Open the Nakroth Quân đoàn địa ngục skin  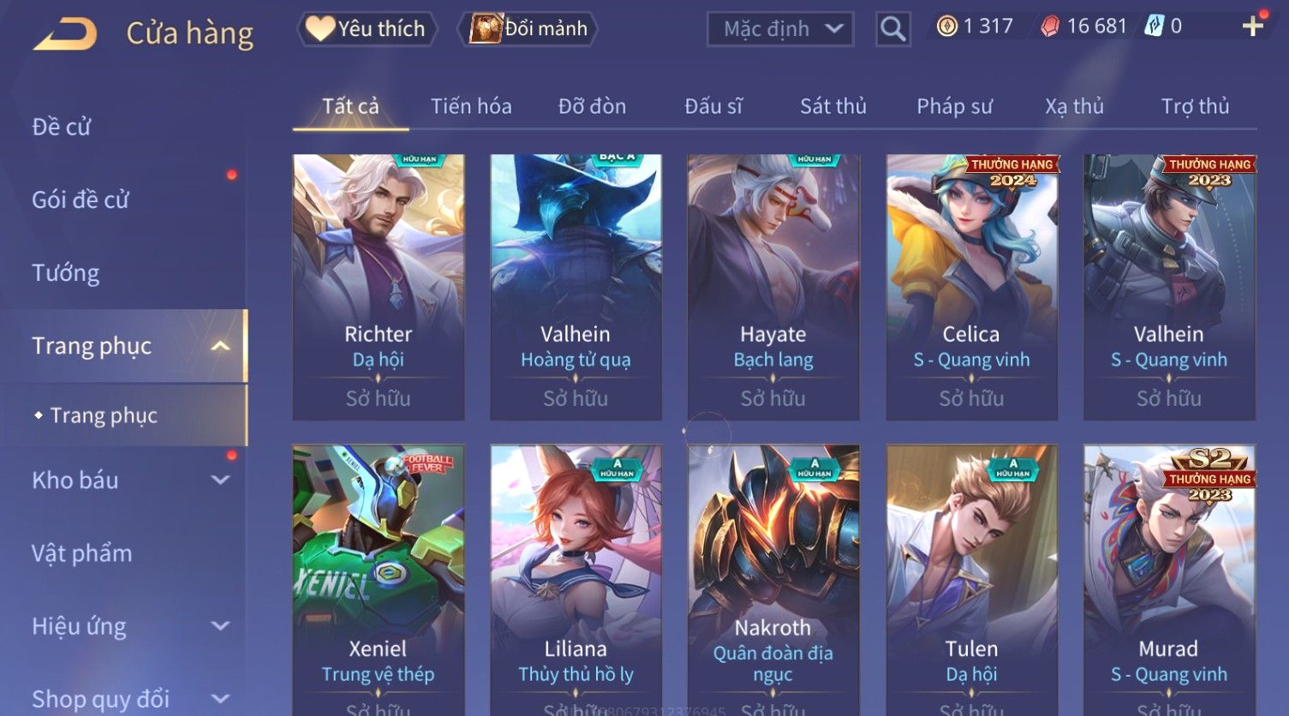coord(773,580)
